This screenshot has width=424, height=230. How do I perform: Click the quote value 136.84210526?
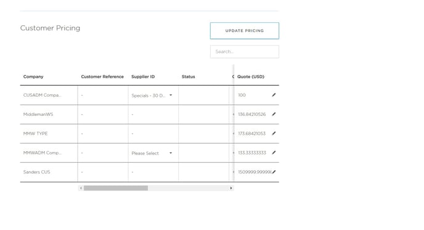pyautogui.click(x=251, y=115)
